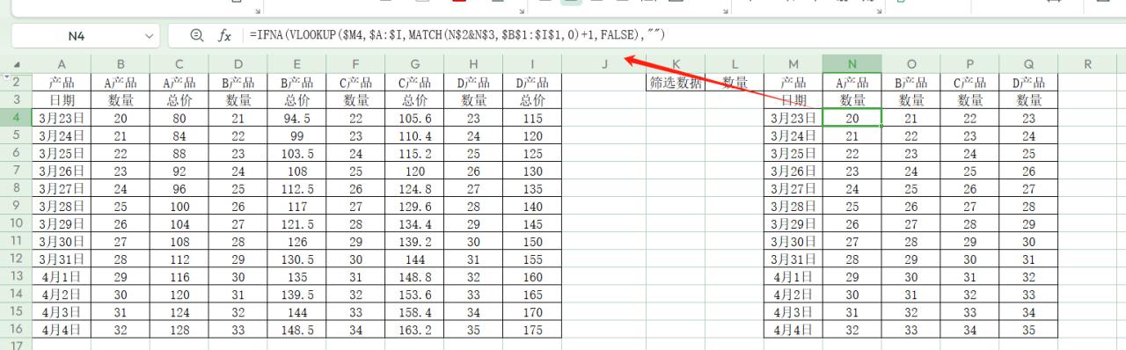Screen dimensions: 1126x350
Task: Select the highlighted column N header
Action: tap(852, 64)
